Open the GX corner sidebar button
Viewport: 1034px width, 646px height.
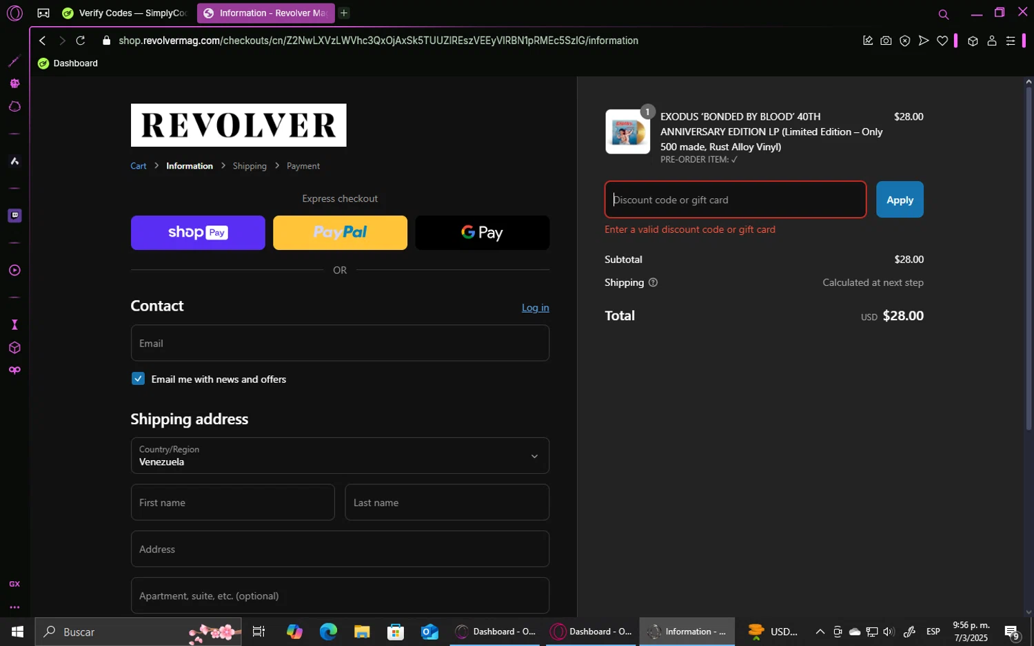(14, 584)
